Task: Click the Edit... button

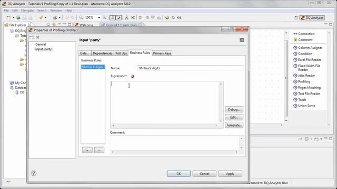Action: 234,117
